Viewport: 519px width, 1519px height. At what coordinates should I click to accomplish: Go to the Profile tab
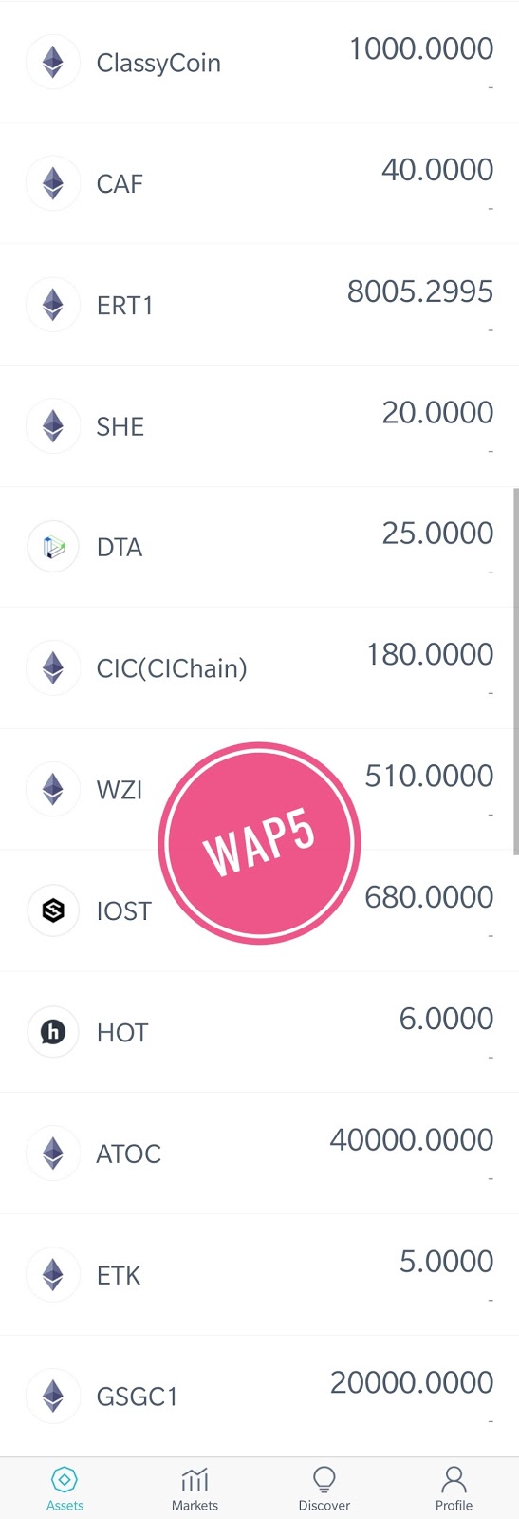(x=454, y=1489)
